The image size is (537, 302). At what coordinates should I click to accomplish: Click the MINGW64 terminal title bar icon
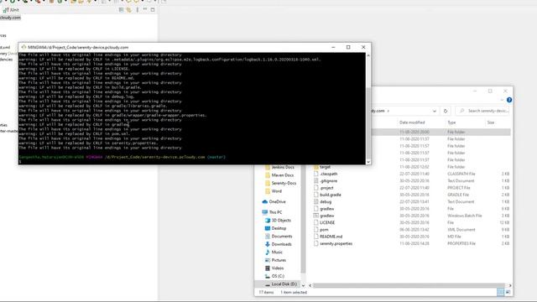coord(23,47)
